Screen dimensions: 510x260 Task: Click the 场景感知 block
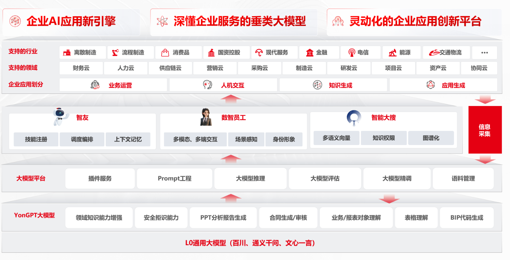pyautogui.click(x=246, y=139)
